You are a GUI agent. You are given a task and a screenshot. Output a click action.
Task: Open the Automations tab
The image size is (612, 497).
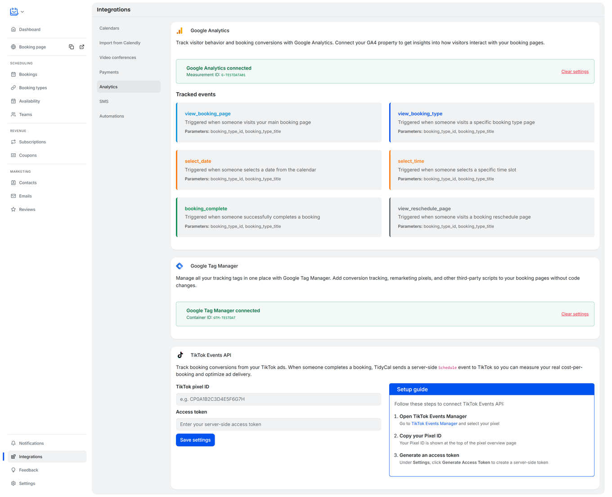[128, 116]
